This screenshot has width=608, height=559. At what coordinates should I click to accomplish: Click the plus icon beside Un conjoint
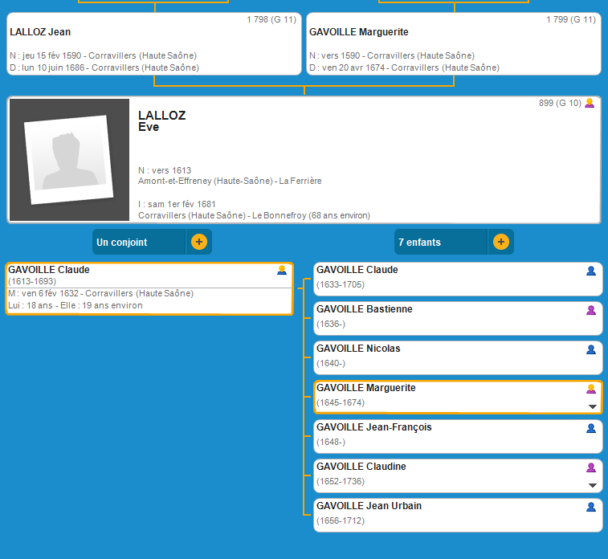click(199, 242)
